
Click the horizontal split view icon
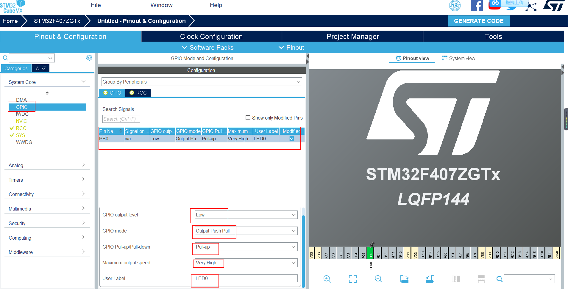[x=481, y=279]
